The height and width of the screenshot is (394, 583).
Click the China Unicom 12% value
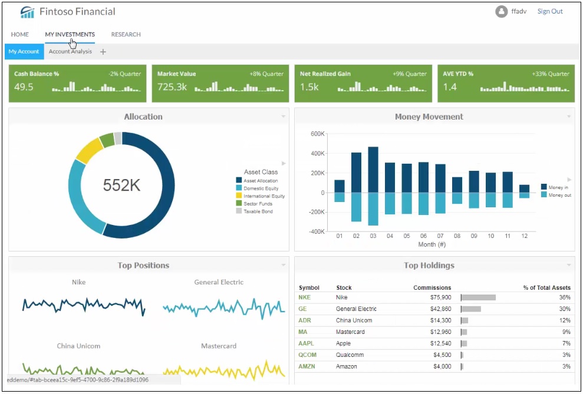click(565, 320)
